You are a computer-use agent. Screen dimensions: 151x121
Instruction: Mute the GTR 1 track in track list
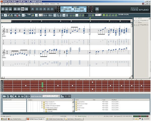(135, 25)
